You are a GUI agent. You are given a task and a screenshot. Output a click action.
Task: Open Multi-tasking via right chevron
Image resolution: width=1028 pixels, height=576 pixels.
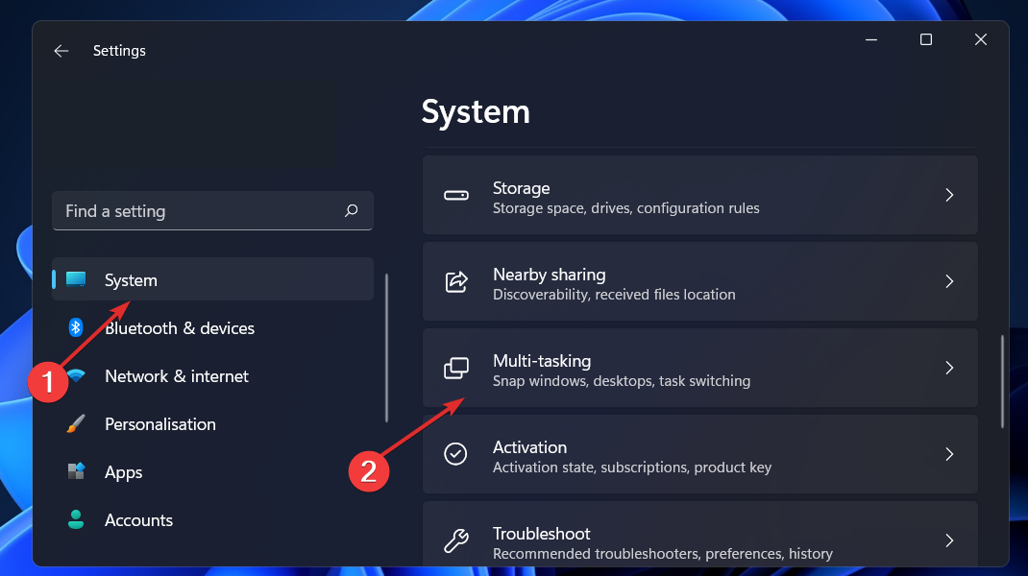949,368
